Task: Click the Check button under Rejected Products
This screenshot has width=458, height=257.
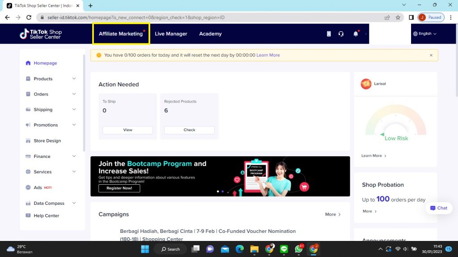Action: (189, 130)
